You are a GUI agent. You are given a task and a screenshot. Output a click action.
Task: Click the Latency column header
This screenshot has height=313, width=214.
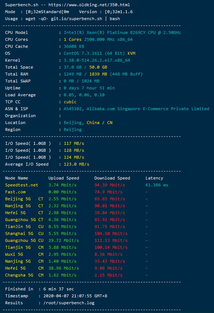(x=154, y=178)
